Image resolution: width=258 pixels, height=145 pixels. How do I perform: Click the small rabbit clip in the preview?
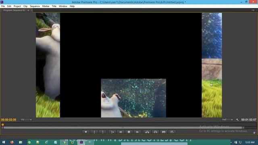(x=133, y=98)
